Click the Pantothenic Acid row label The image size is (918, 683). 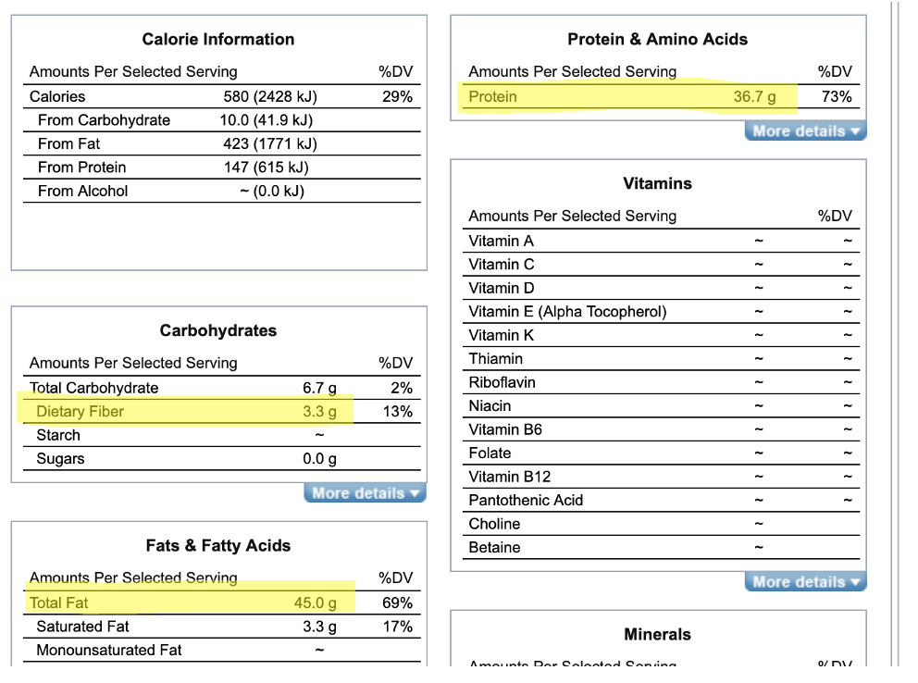pos(526,501)
